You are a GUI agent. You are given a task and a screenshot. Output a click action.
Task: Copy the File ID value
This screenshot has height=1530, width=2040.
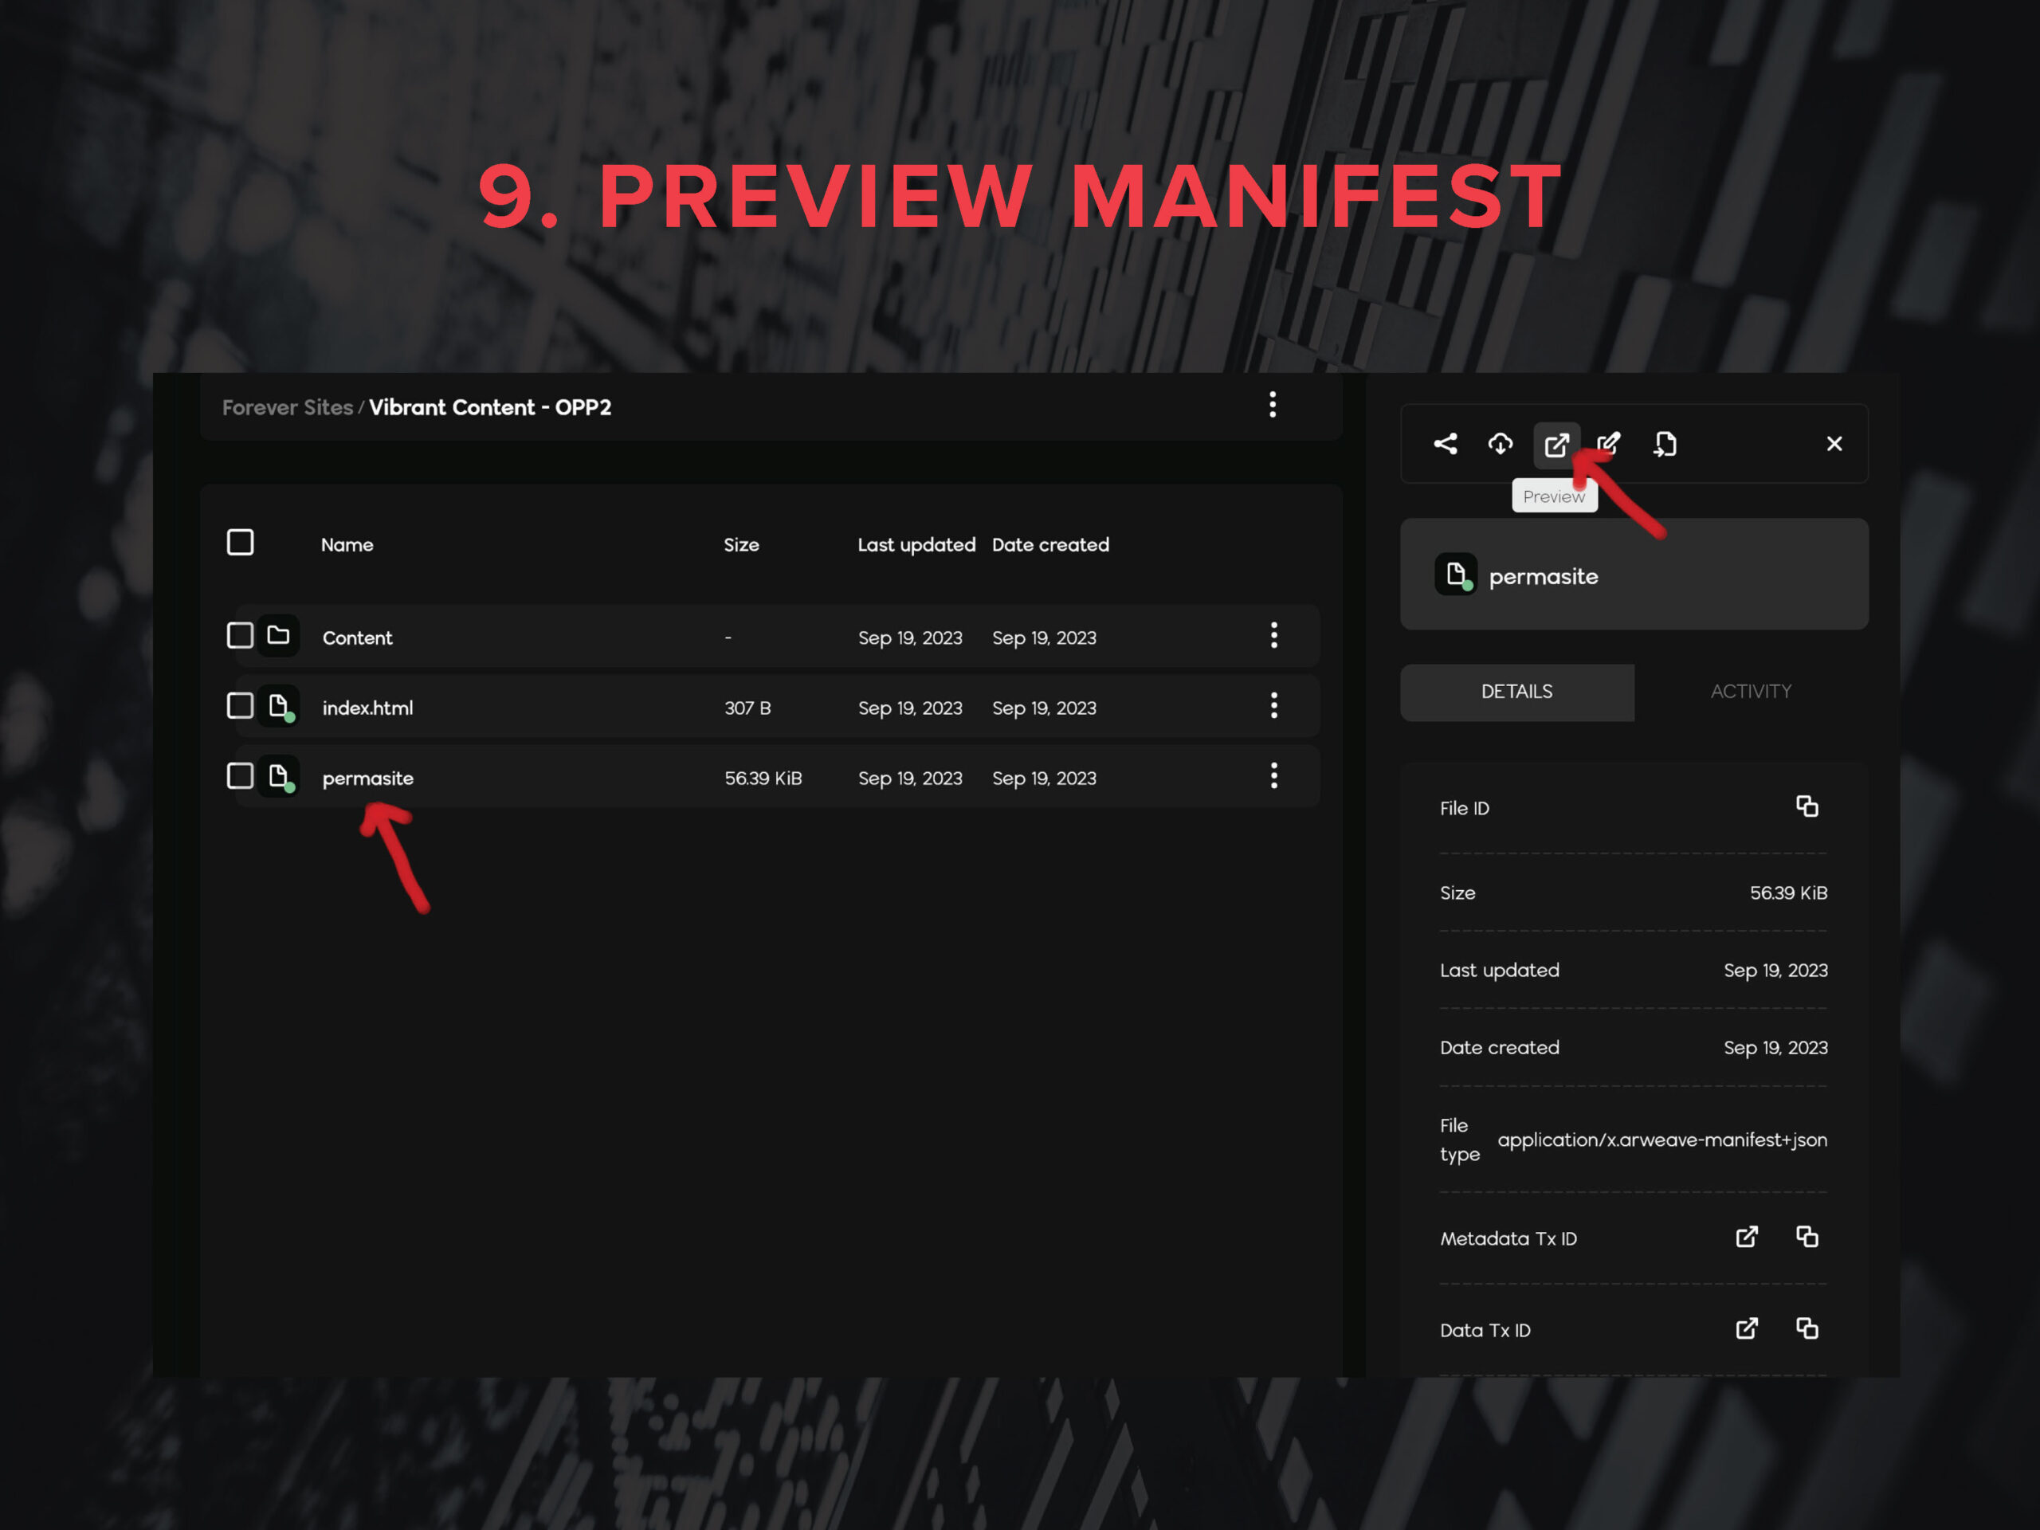pos(1807,807)
